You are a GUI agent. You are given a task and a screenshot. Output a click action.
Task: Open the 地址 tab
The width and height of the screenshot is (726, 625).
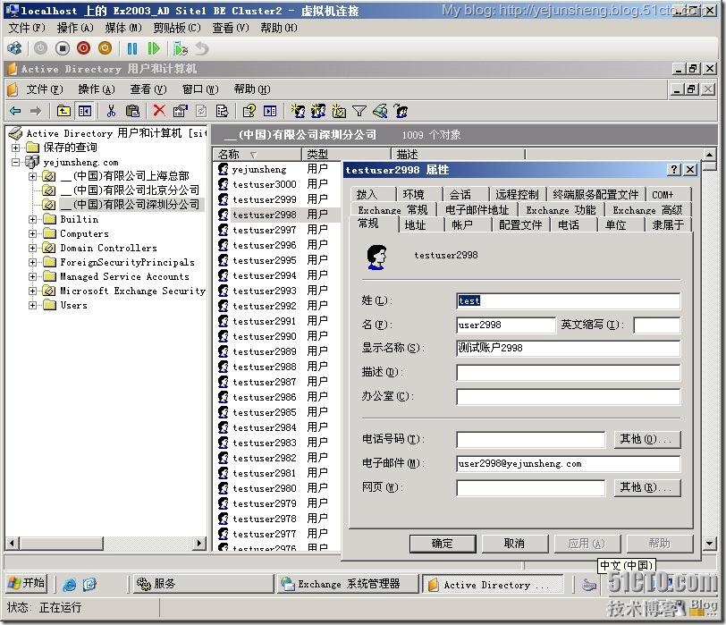click(415, 225)
